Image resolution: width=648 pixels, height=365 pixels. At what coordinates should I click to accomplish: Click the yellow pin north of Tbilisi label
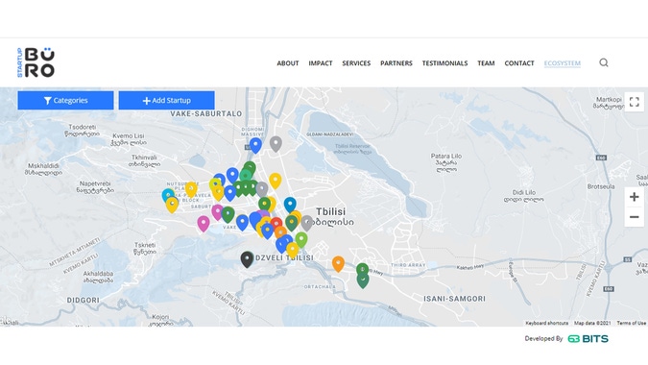pyautogui.click(x=276, y=181)
